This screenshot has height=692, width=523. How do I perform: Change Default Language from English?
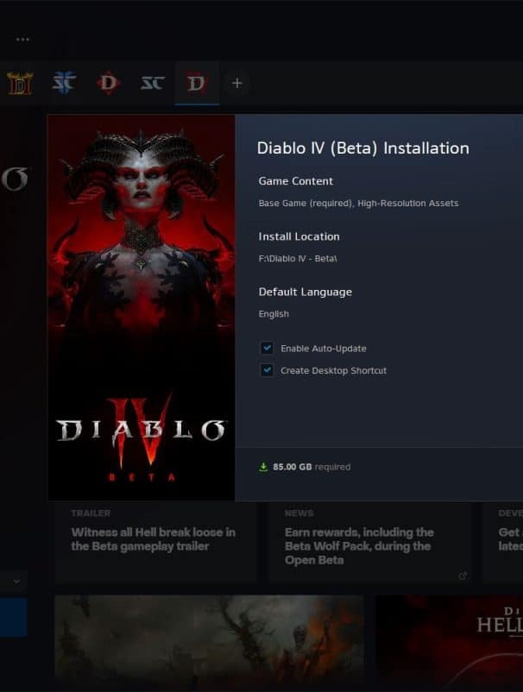point(274,314)
